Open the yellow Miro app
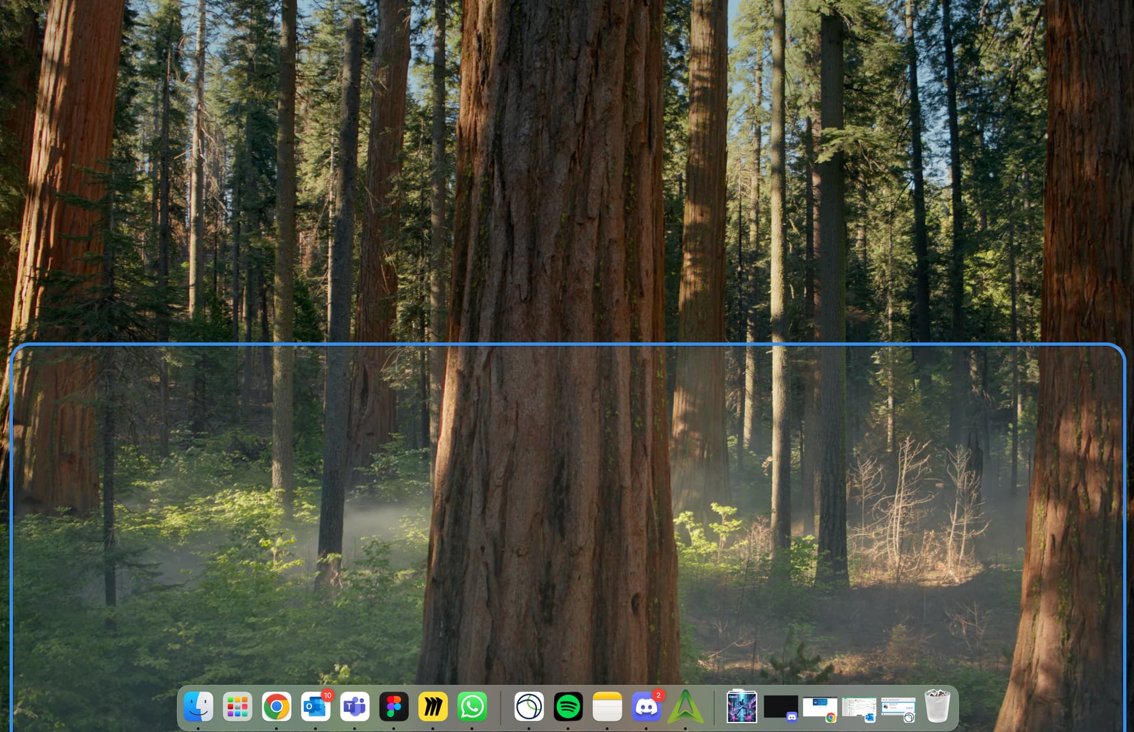1134x732 pixels. (433, 707)
